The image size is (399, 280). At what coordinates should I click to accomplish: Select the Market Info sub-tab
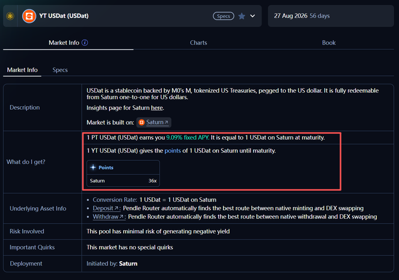click(22, 70)
